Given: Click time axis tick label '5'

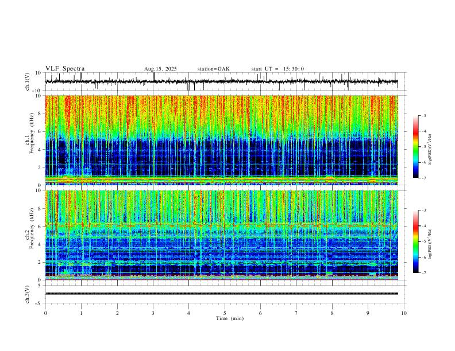Looking at the screenshot, I should (225, 313).
